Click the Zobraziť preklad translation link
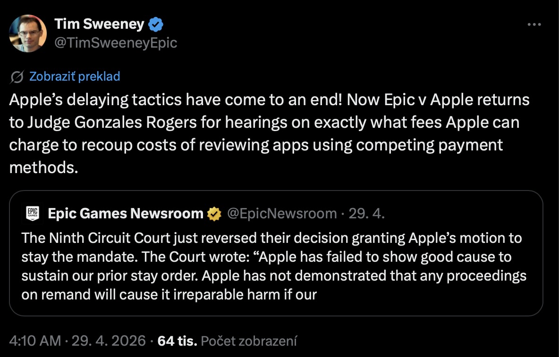559x357 pixels. (x=75, y=76)
